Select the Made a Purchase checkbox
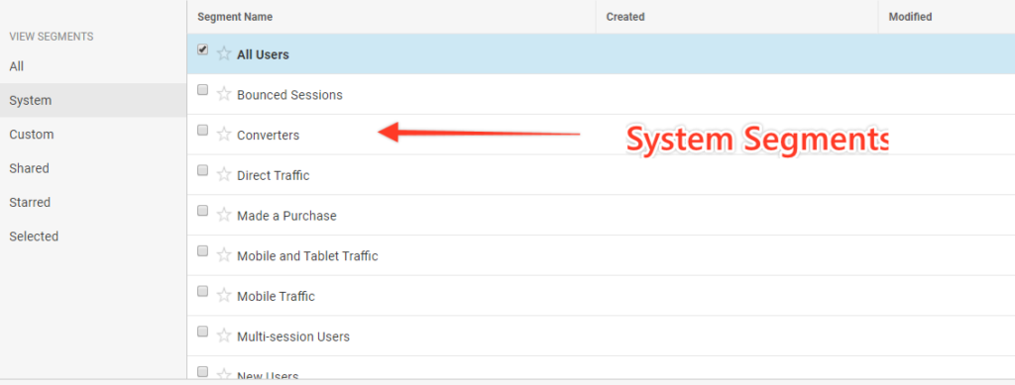The image size is (1015, 385). click(x=202, y=211)
